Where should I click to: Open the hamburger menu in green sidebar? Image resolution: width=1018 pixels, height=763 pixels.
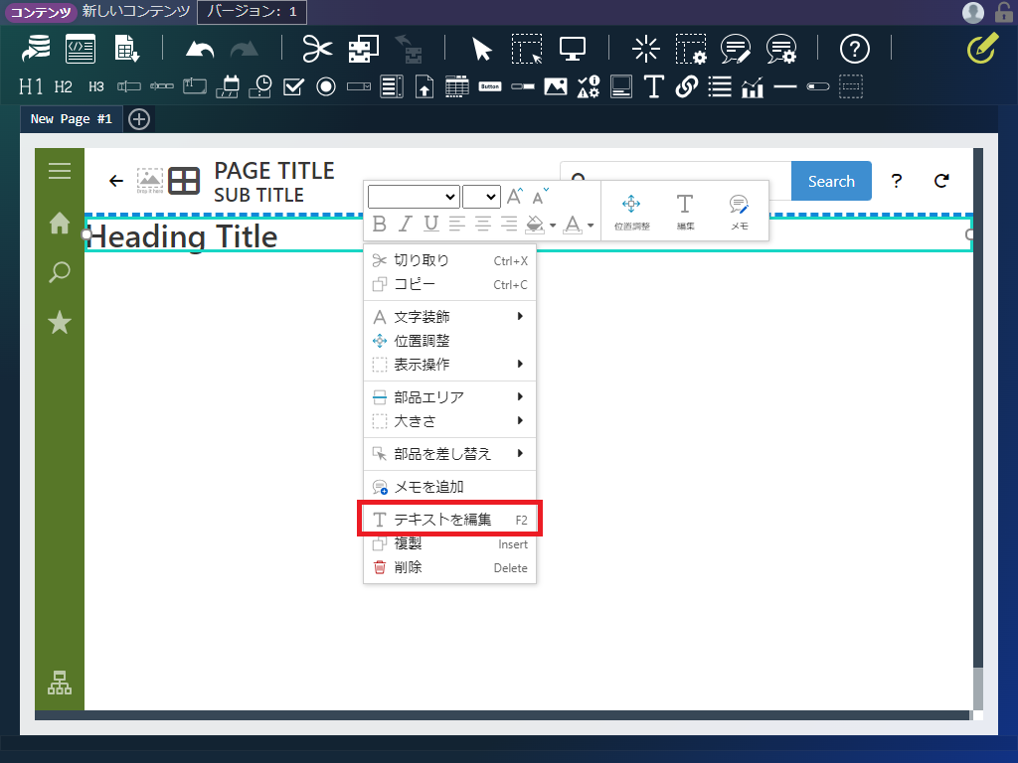60,171
